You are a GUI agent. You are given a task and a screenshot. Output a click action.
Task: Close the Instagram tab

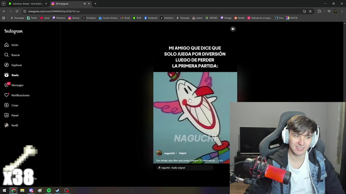point(89,4)
